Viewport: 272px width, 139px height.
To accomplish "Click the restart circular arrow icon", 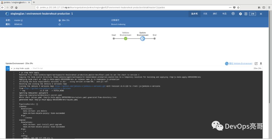I will [x=227, y=63].
